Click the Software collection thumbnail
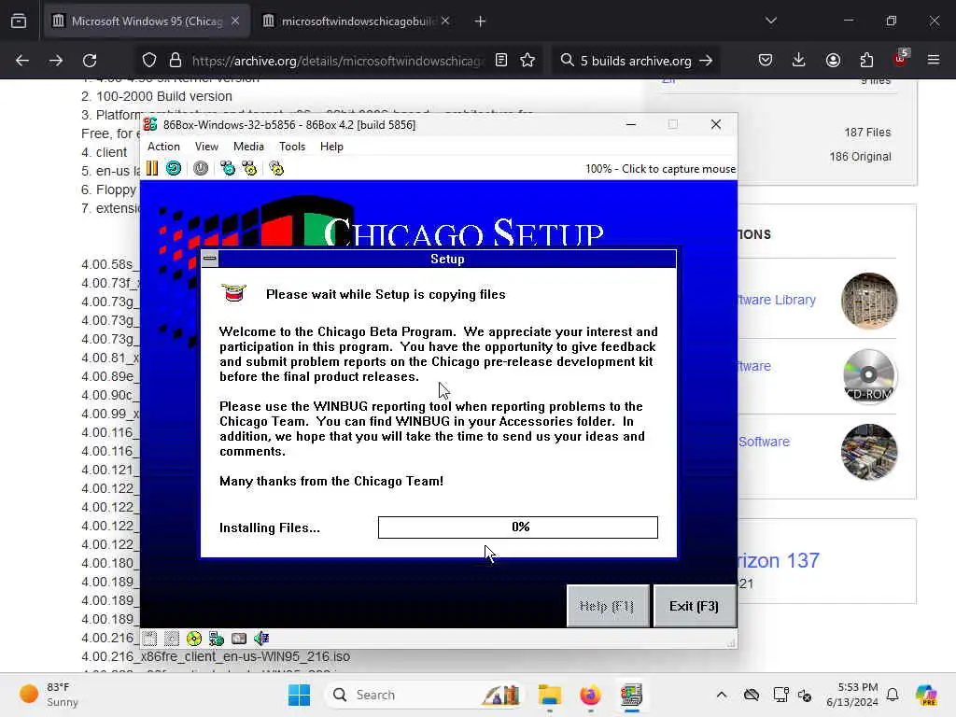 pos(869,452)
